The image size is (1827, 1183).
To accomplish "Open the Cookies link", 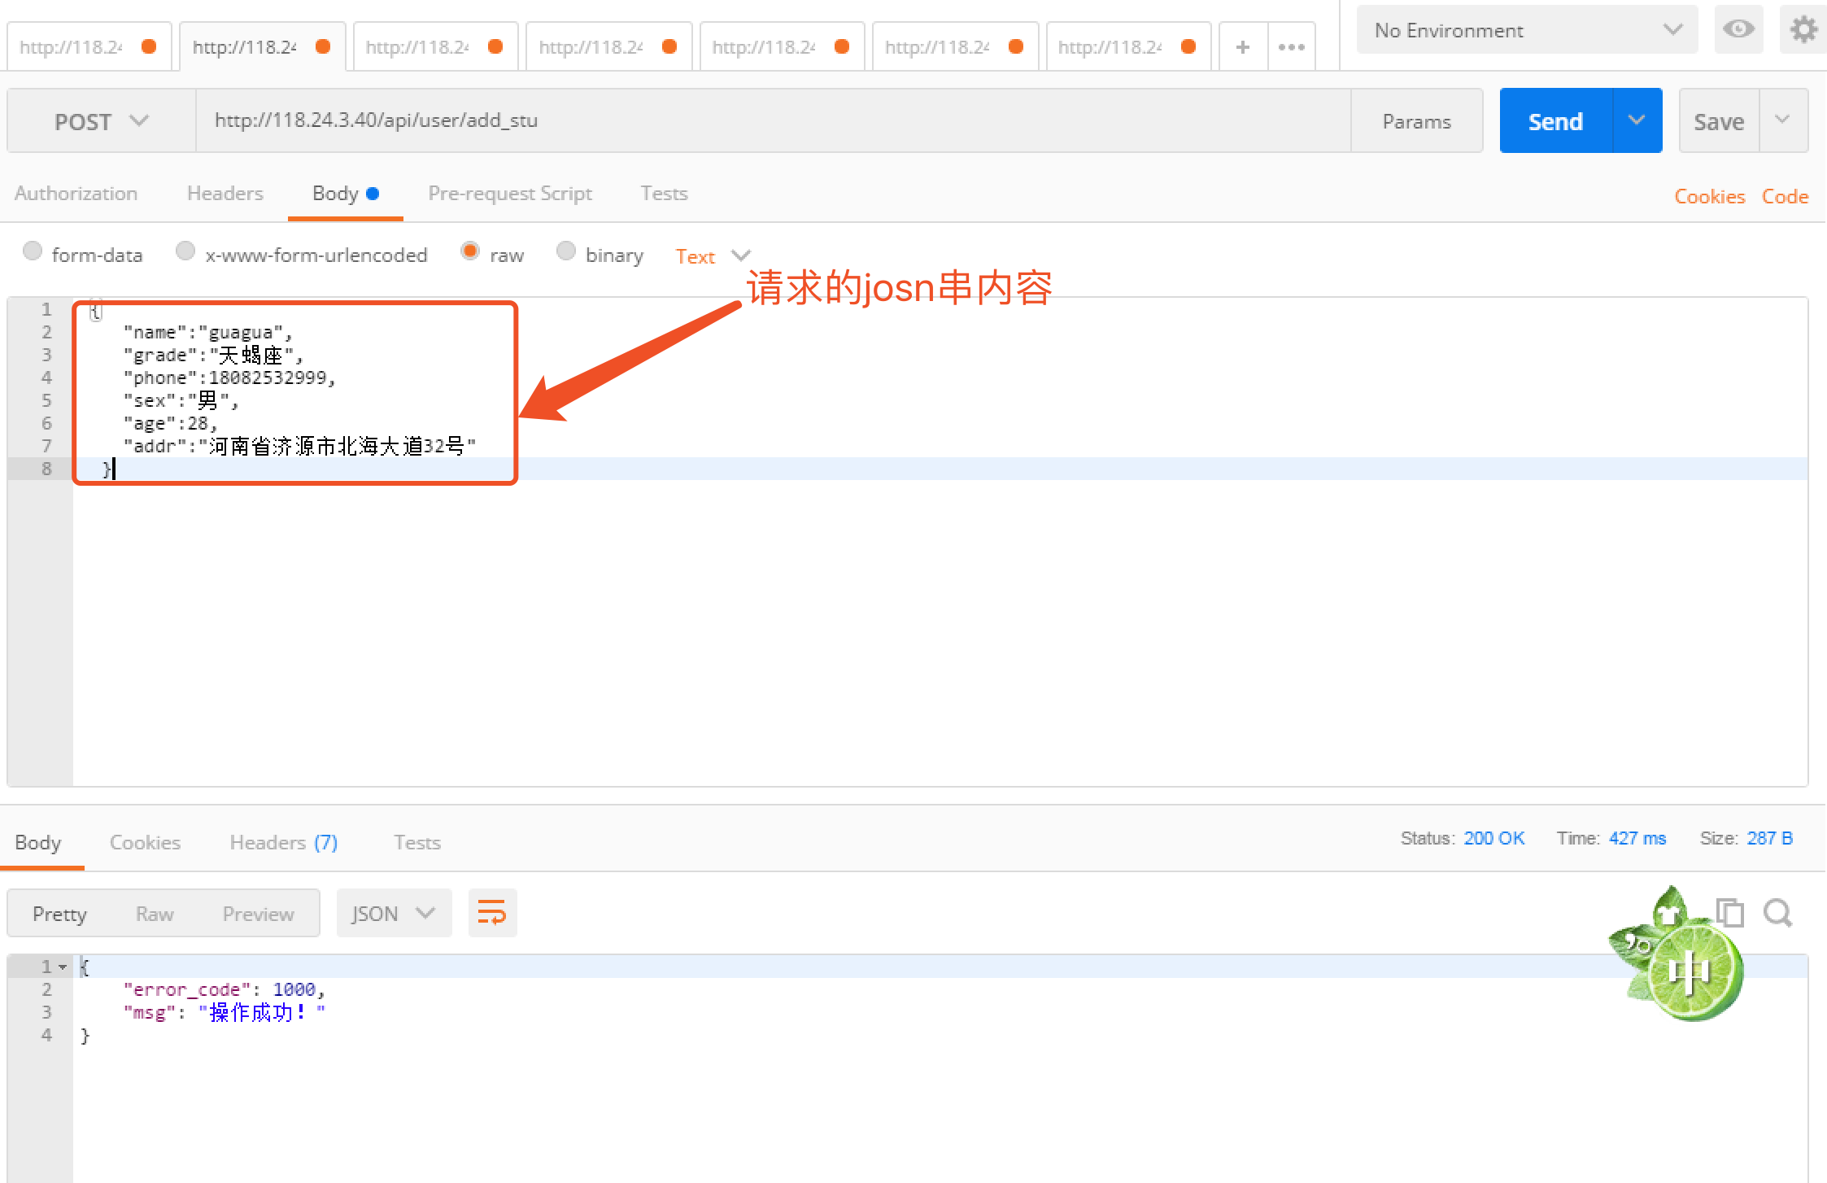I will click(x=1709, y=196).
